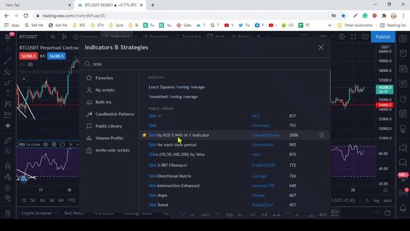
Task: Select SMA Trend script
Action: [158, 205]
